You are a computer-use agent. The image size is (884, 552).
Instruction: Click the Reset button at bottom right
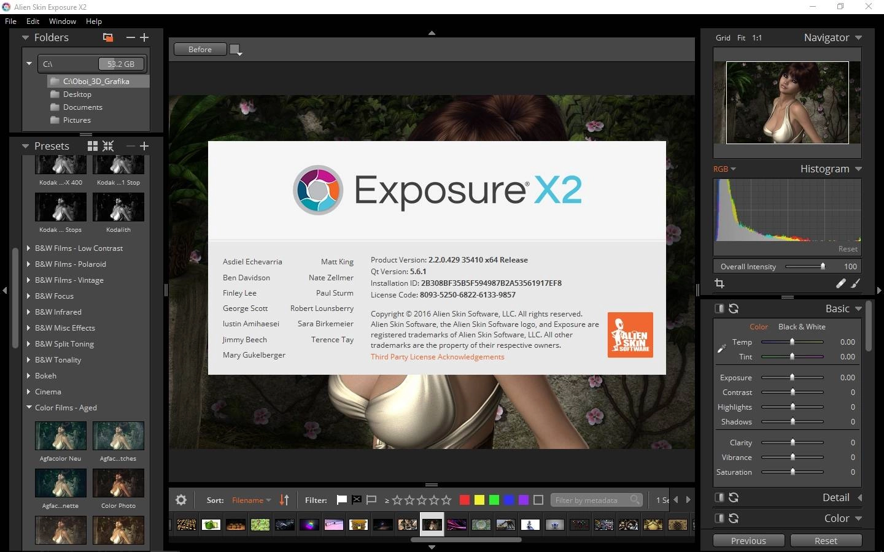[826, 541]
